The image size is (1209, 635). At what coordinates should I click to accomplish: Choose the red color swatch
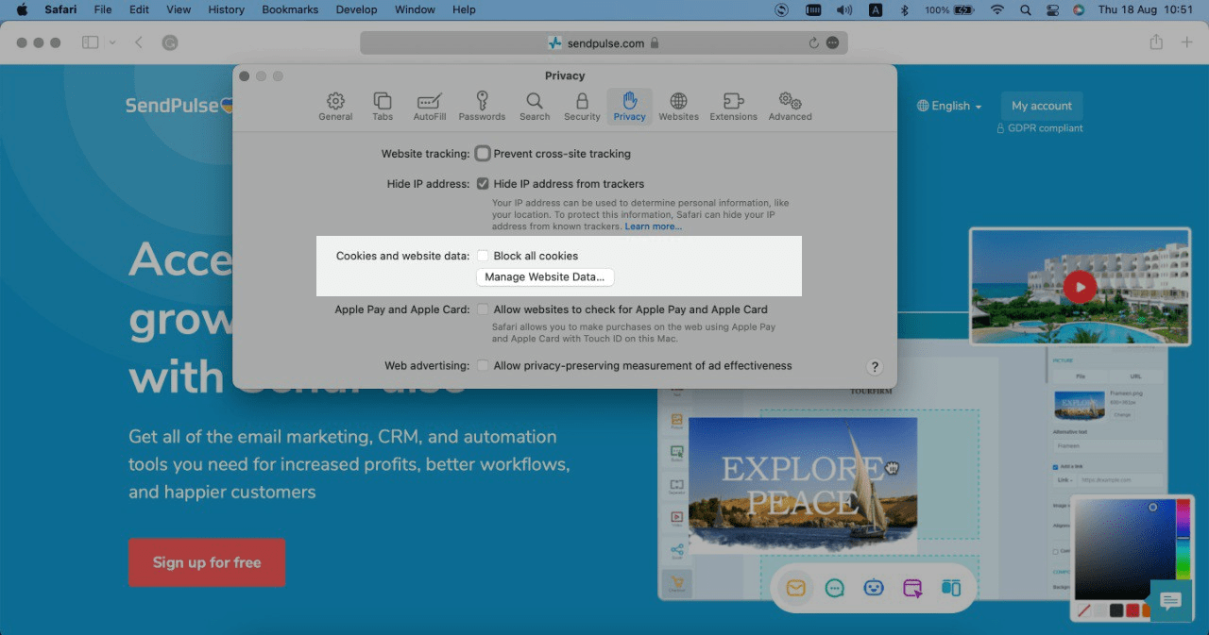[1132, 610]
